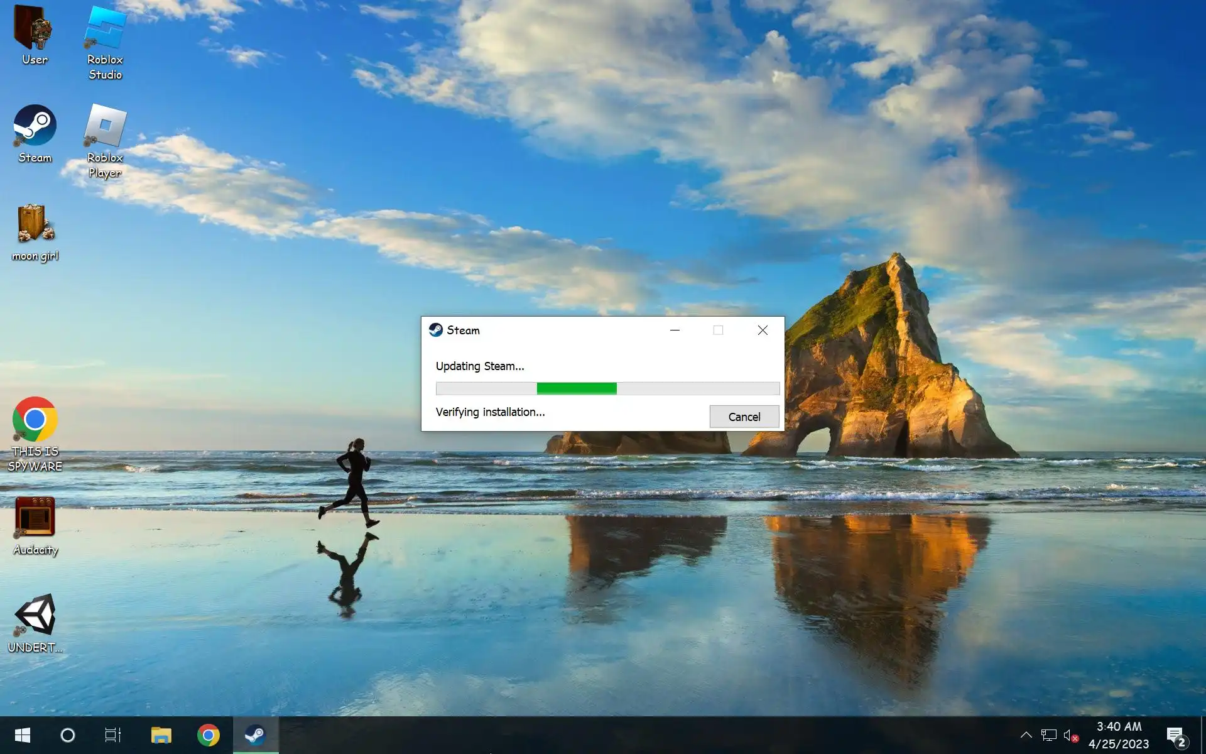Open the Windows Start menu
Image resolution: width=1206 pixels, height=754 pixels.
23,735
